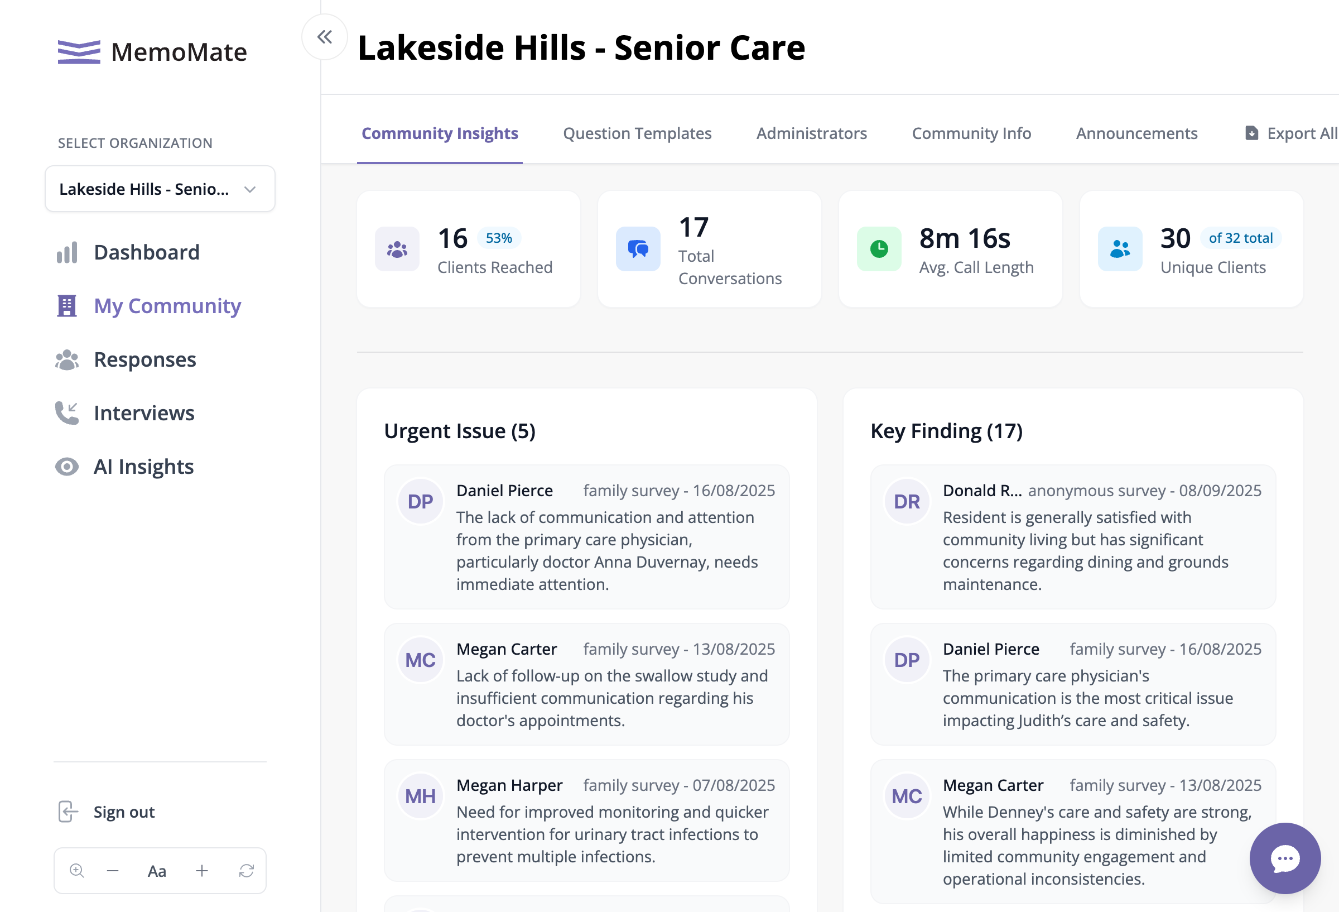Open the chat bubble support widget
This screenshot has width=1339, height=912.
(1285, 858)
